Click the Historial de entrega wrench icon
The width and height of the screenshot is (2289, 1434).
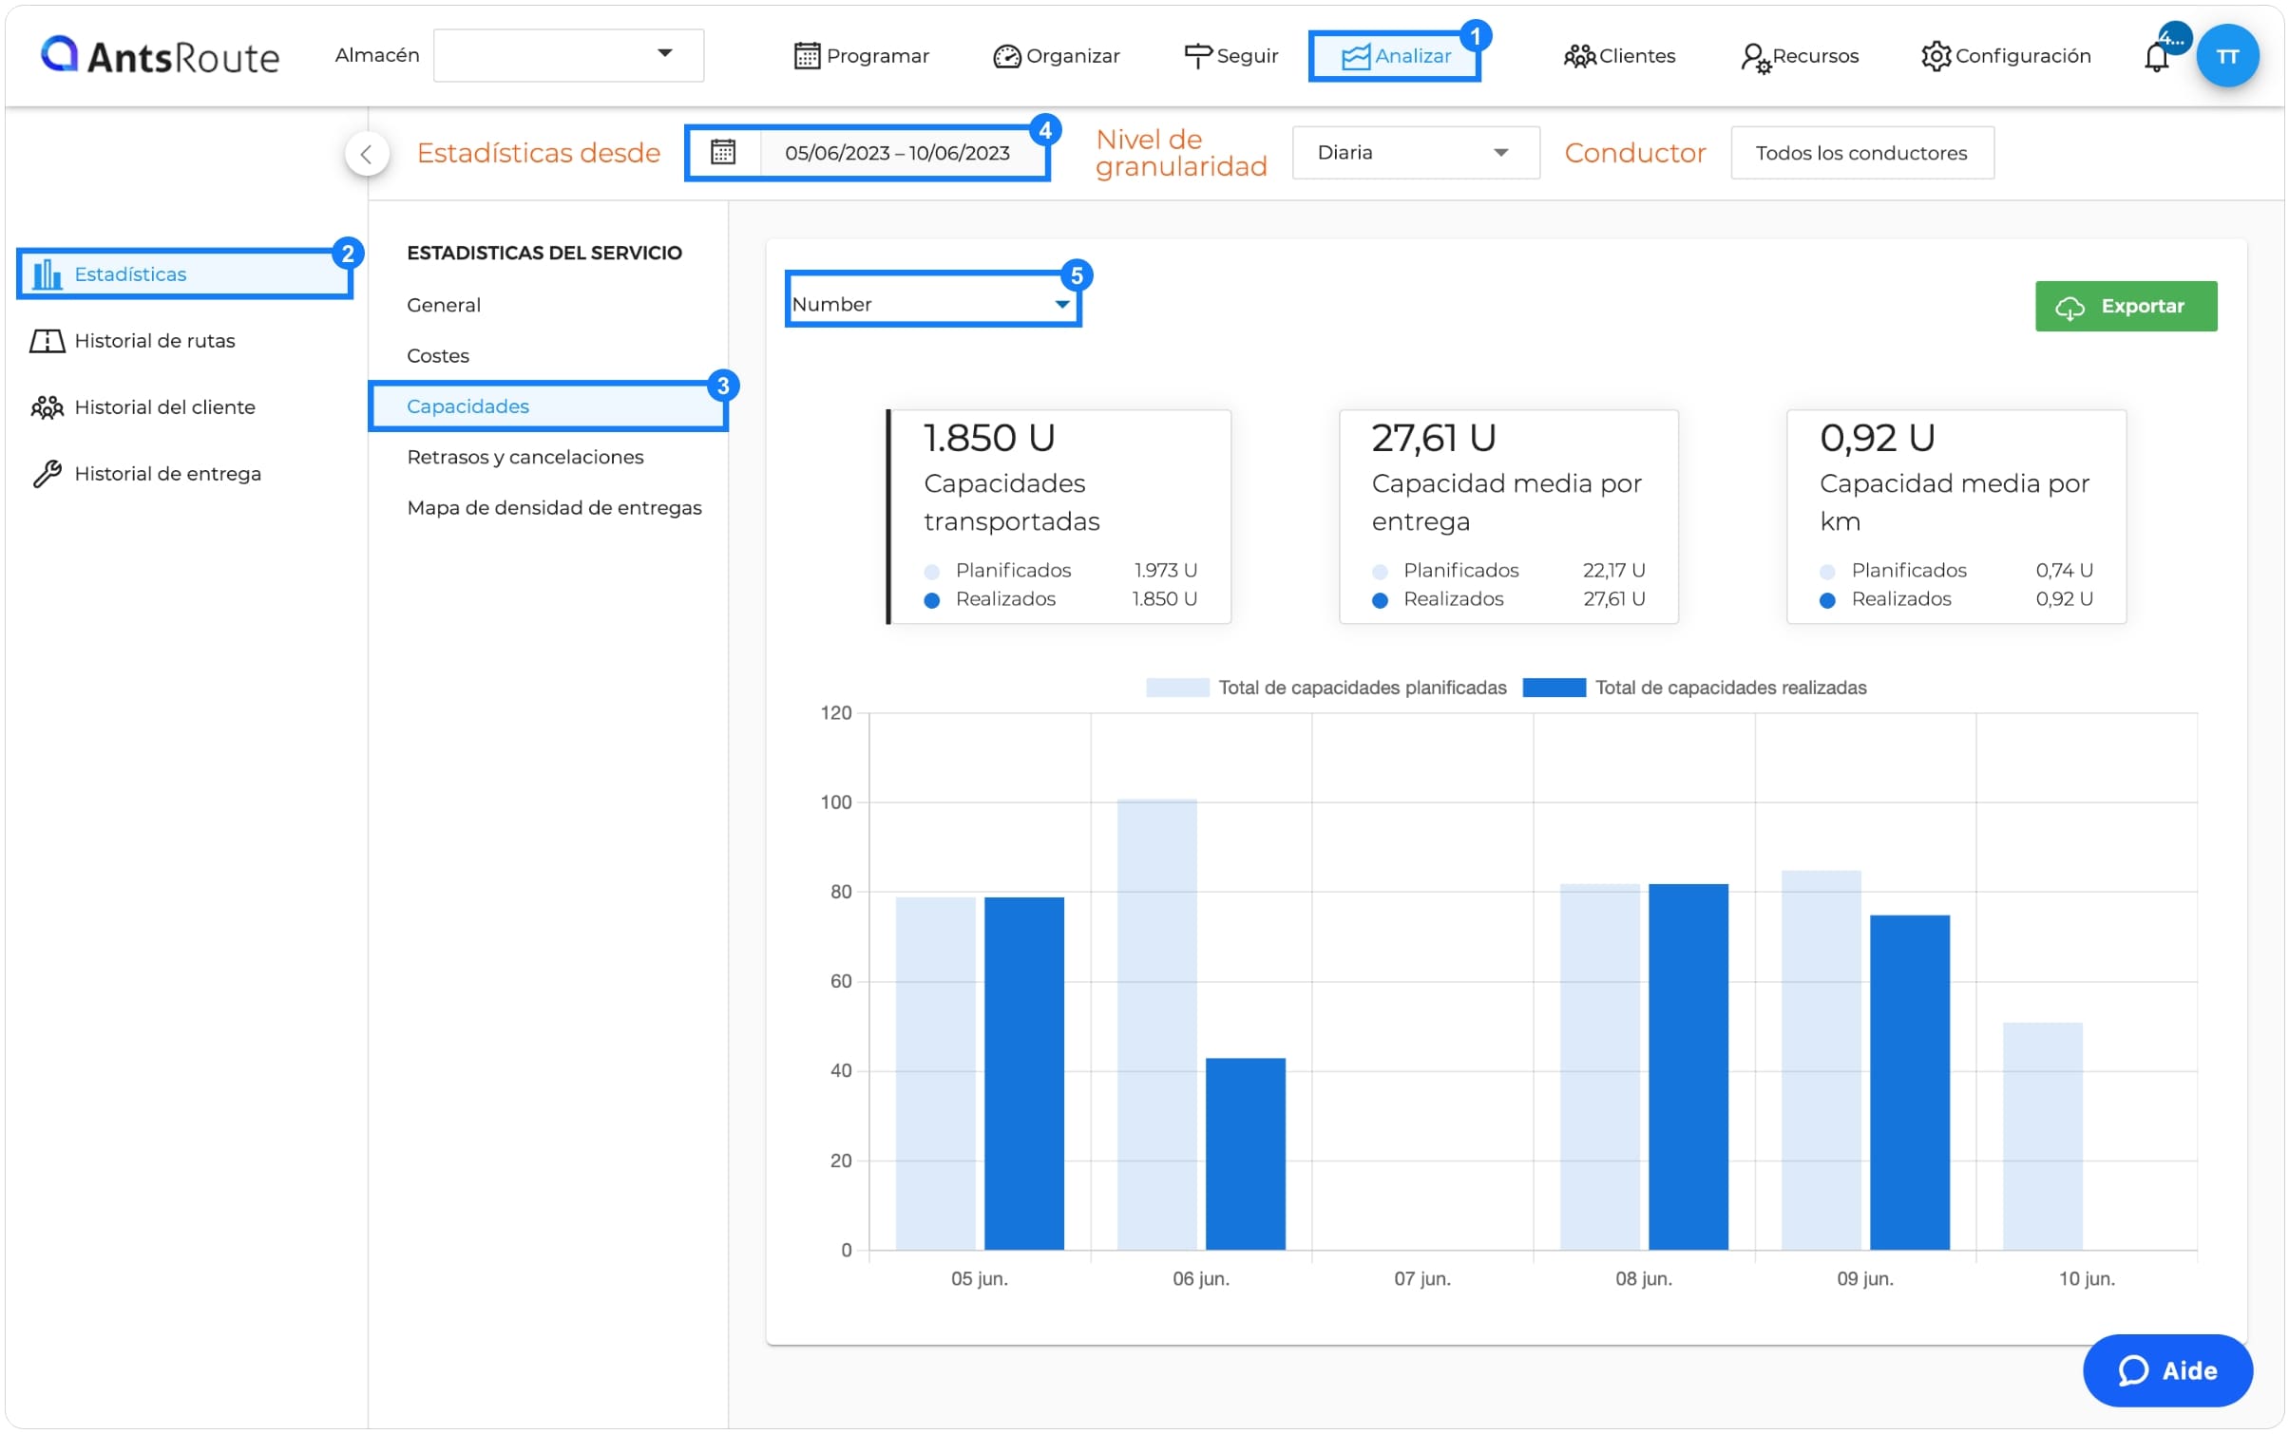pyautogui.click(x=47, y=474)
